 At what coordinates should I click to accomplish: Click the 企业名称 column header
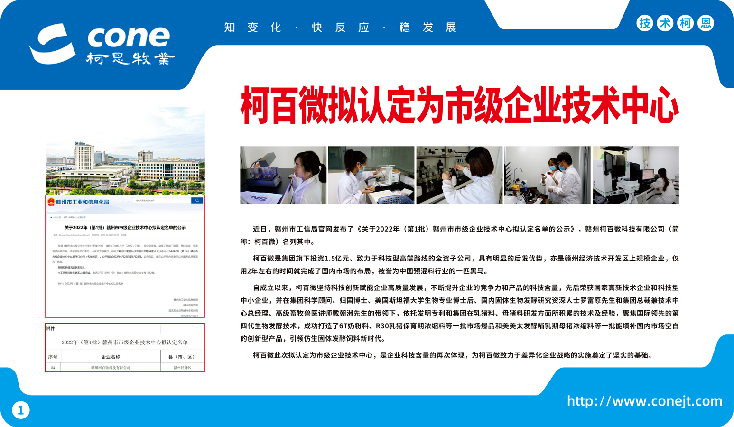[111, 357]
